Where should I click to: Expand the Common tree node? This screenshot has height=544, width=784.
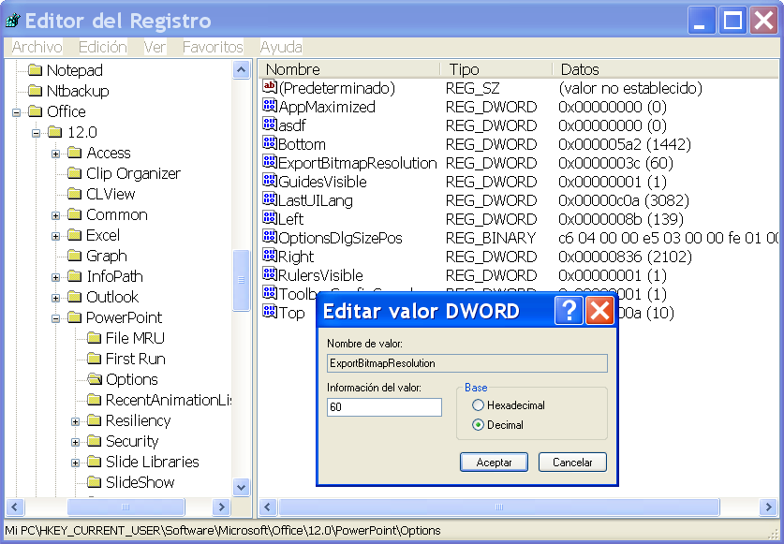55,215
